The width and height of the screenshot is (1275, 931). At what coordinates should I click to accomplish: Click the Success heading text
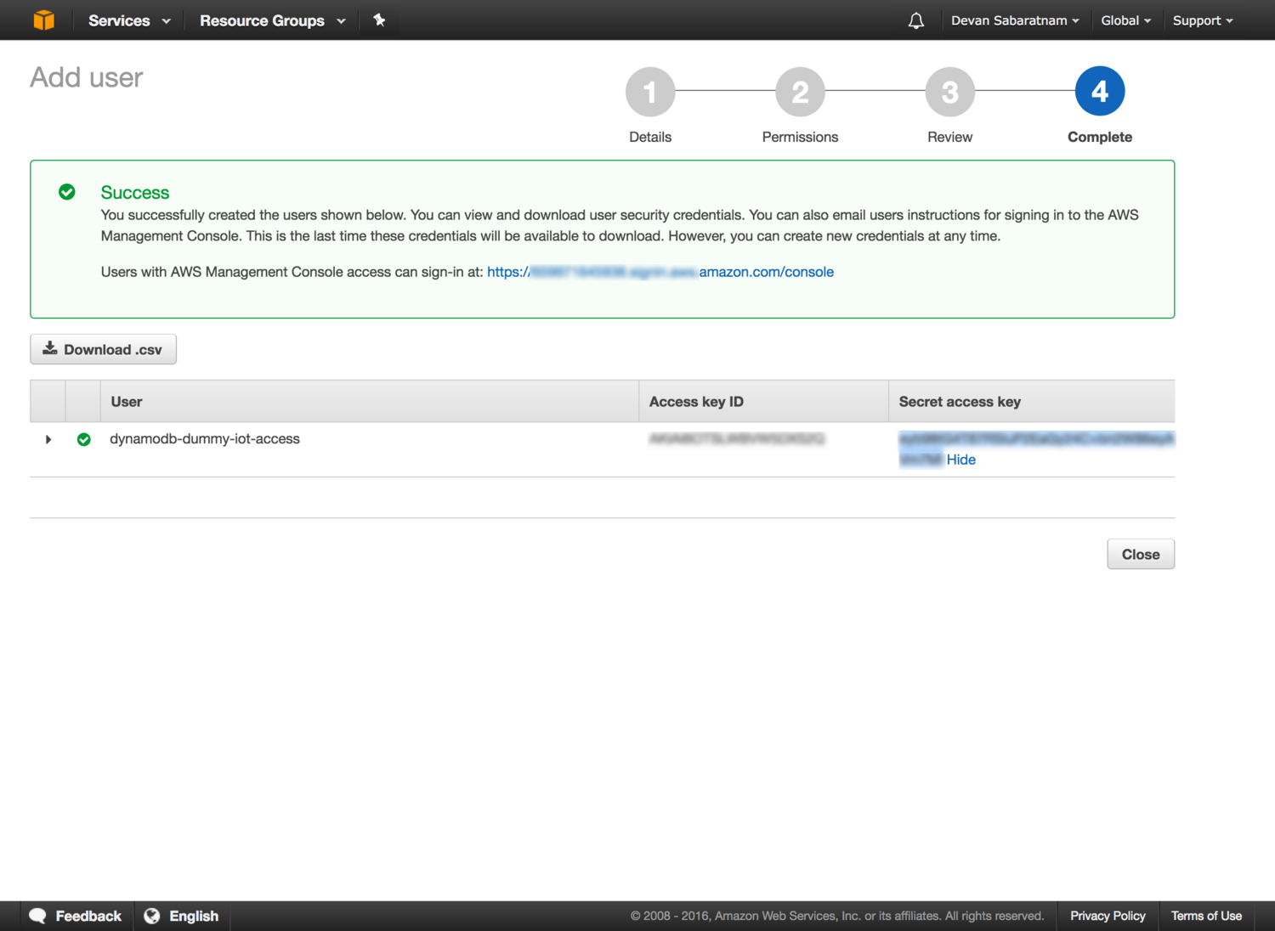pyautogui.click(x=135, y=193)
